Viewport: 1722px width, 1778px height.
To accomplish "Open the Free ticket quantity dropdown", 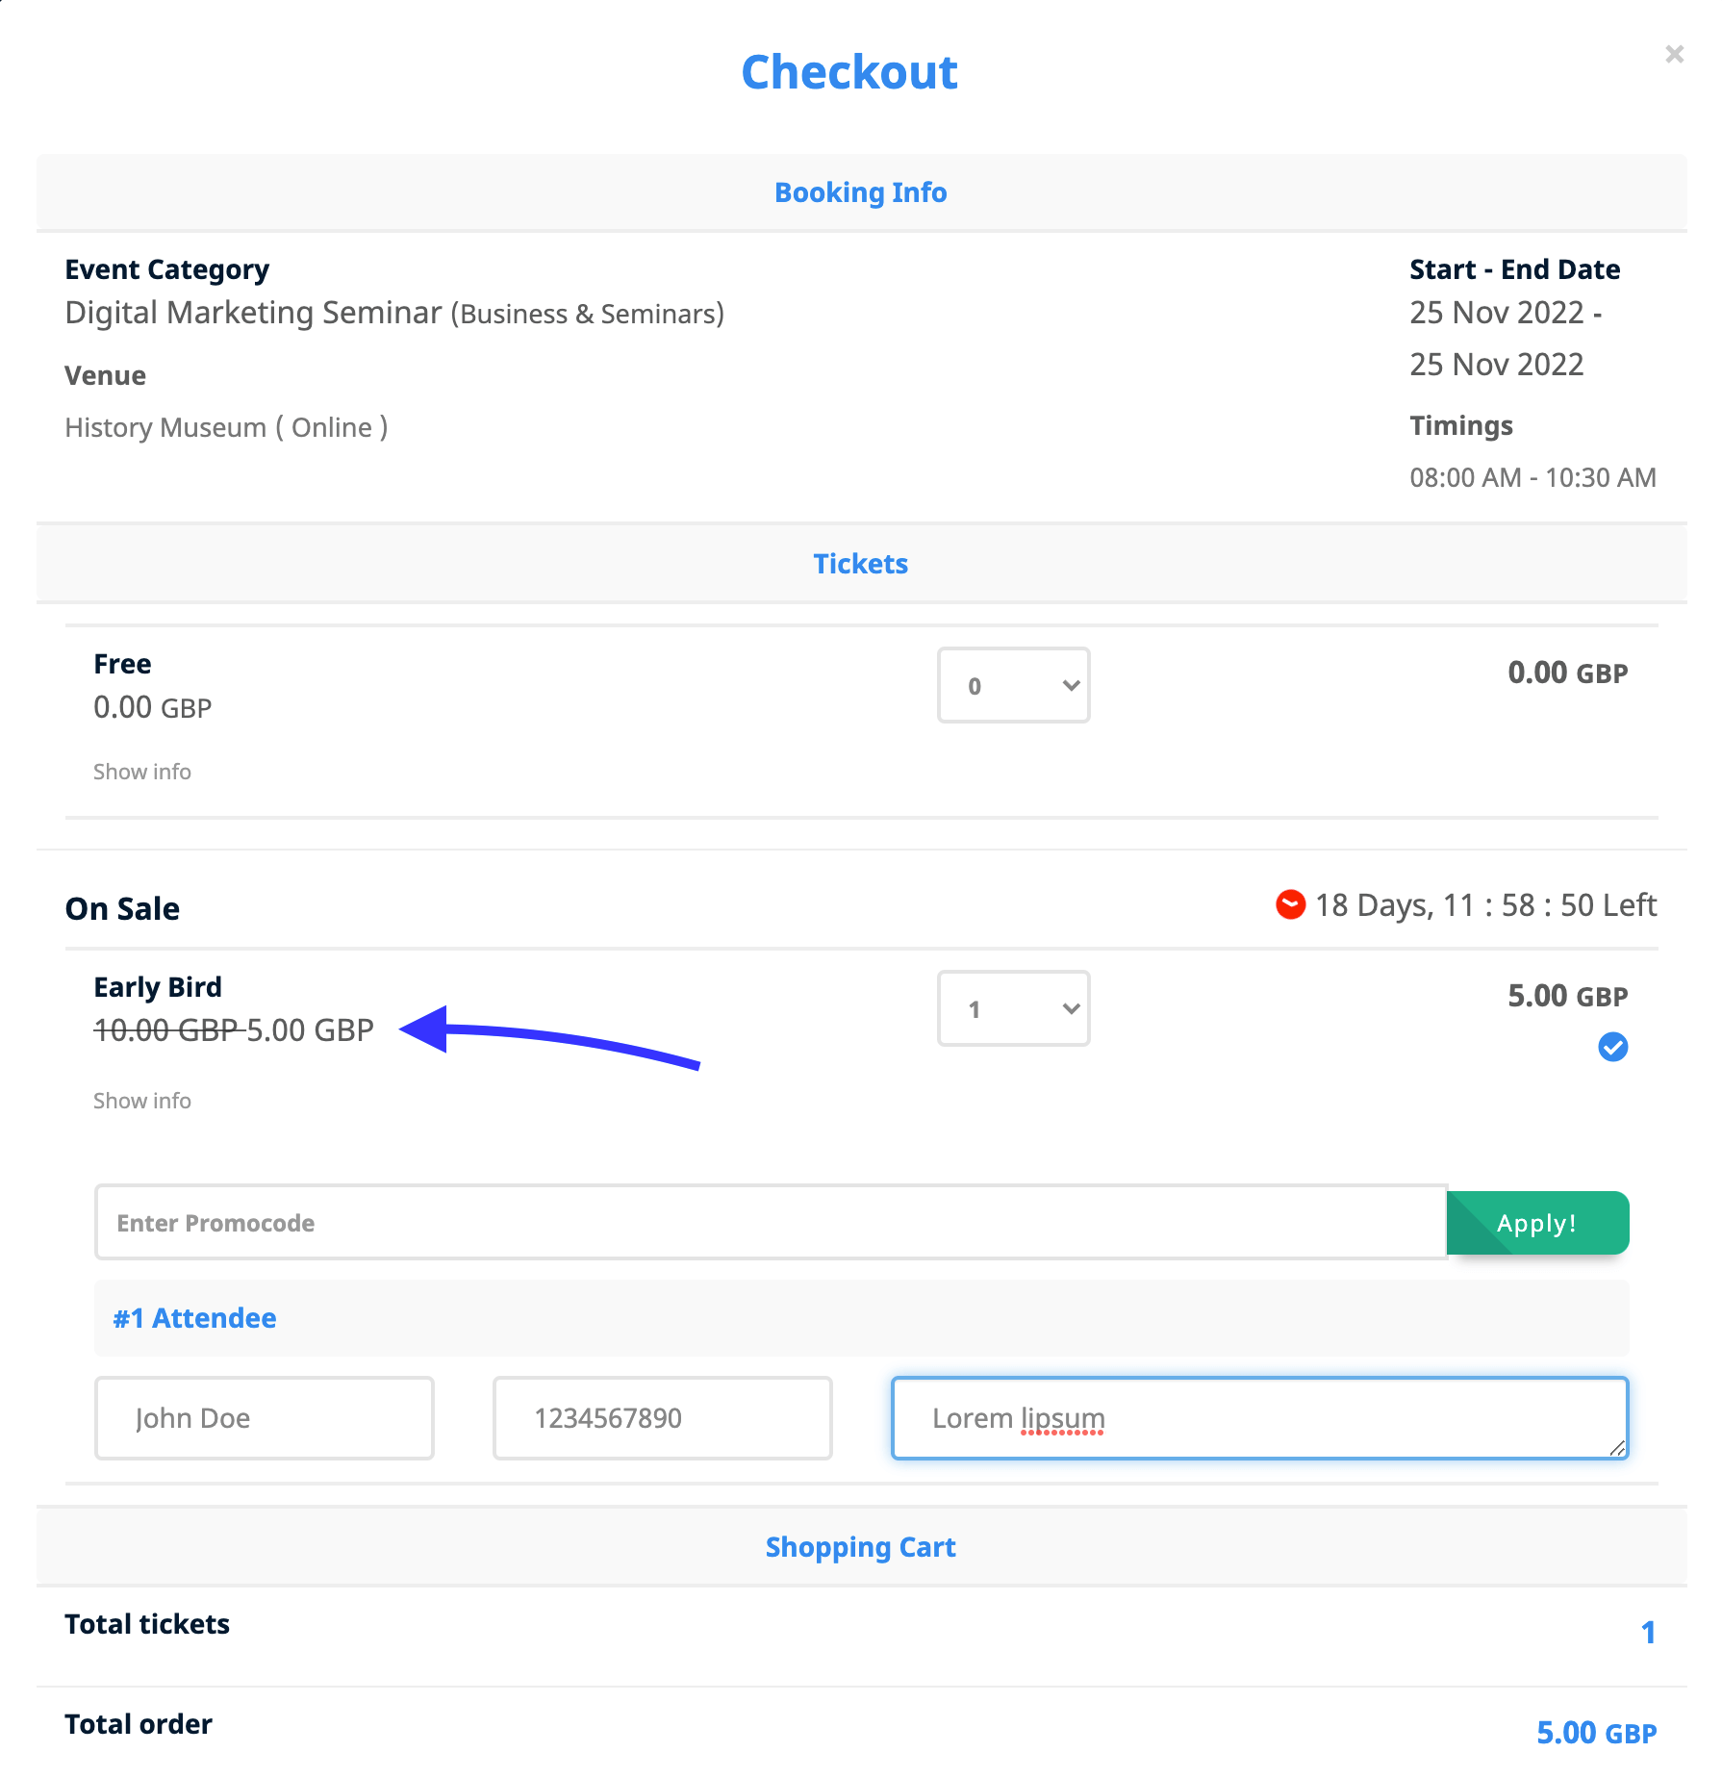I will [x=1012, y=685].
